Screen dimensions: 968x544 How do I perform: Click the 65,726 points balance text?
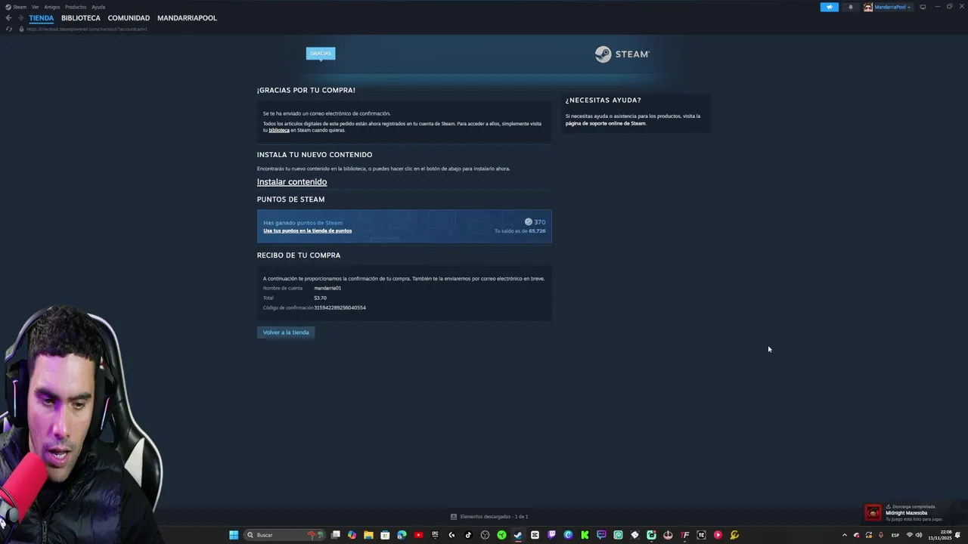point(537,231)
